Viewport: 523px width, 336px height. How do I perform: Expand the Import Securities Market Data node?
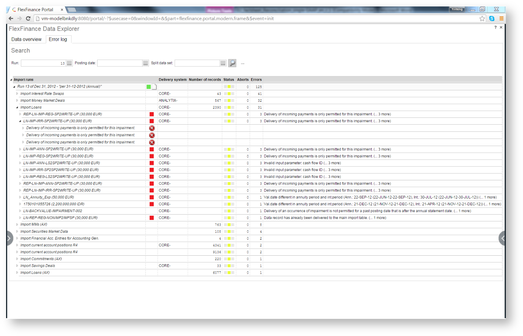(17, 231)
